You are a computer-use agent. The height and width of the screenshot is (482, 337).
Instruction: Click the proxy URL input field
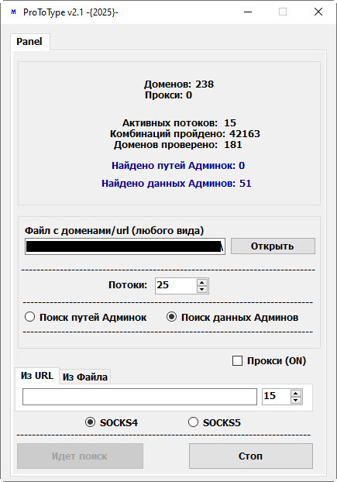click(x=139, y=397)
